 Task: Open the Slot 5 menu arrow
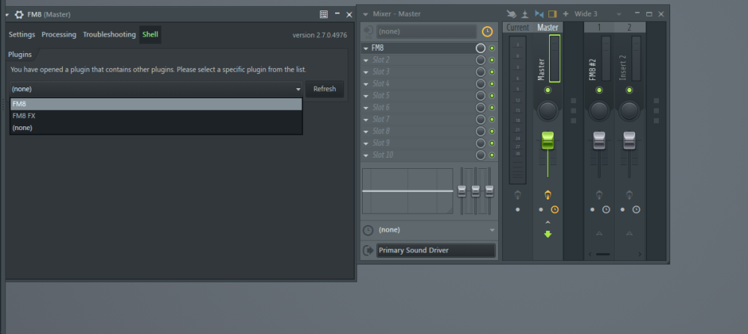366,96
